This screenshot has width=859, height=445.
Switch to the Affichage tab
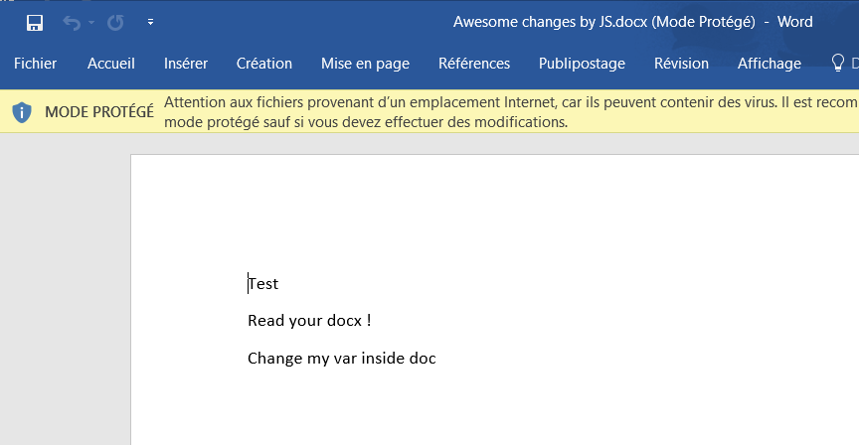tap(770, 64)
